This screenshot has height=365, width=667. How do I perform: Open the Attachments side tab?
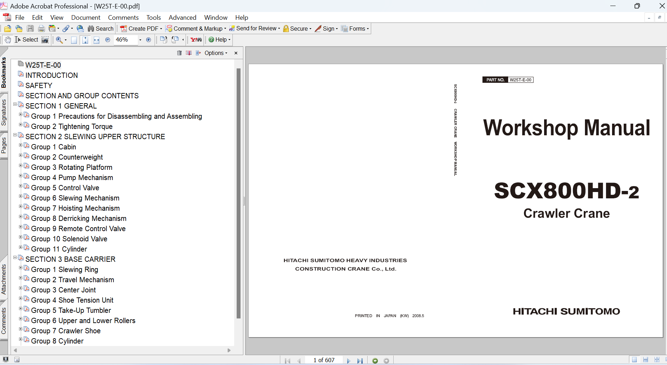[4, 279]
